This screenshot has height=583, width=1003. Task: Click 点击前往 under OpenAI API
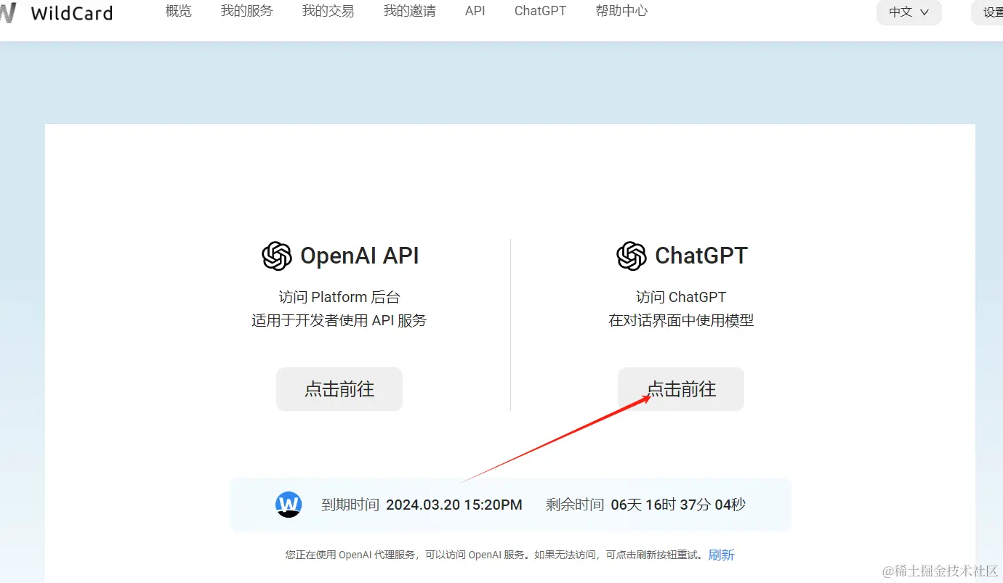(339, 389)
